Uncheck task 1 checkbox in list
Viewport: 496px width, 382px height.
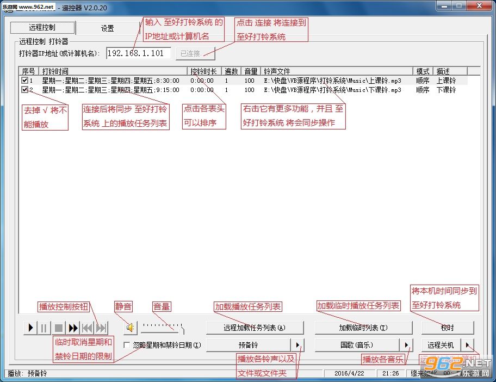[x=24, y=81]
